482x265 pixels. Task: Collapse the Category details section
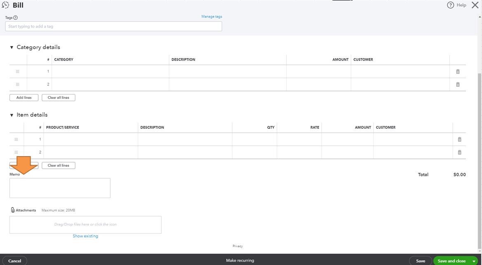tap(12, 46)
